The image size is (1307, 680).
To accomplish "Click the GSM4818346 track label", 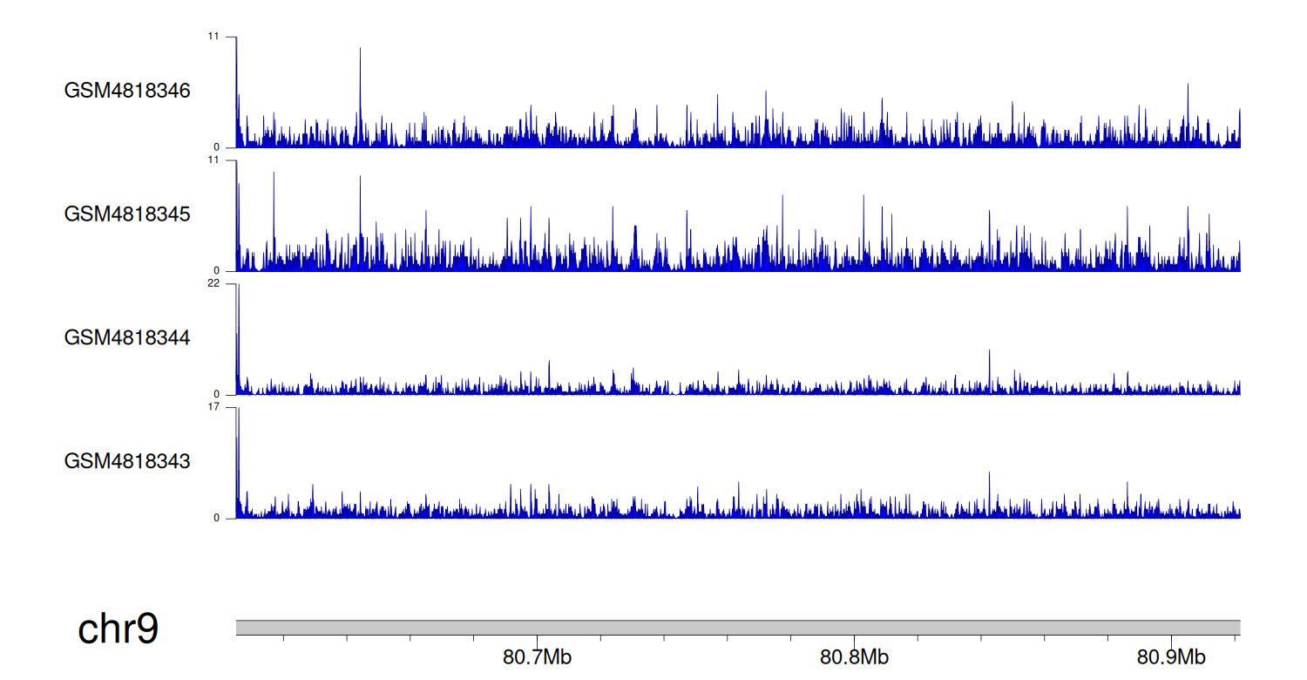I will [x=127, y=91].
